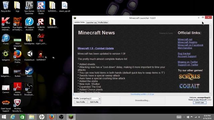Switch to OBS icon in taskbar

click(61, 117)
